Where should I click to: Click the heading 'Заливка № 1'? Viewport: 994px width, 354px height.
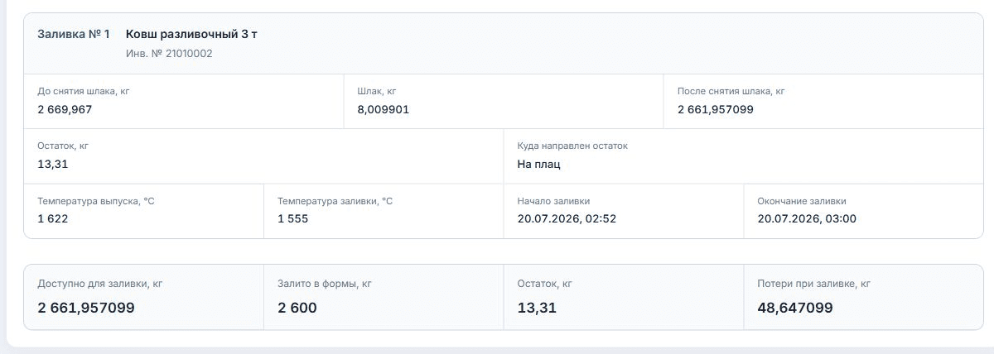pyautogui.click(x=74, y=34)
